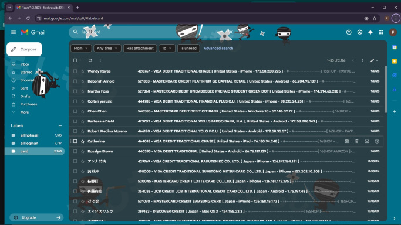
Task: Select the card label
Action: (35, 151)
